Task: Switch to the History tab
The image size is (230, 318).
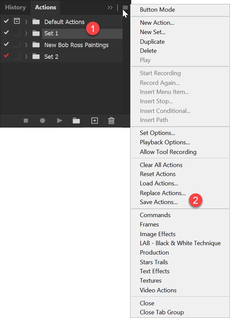Action: click(15, 7)
